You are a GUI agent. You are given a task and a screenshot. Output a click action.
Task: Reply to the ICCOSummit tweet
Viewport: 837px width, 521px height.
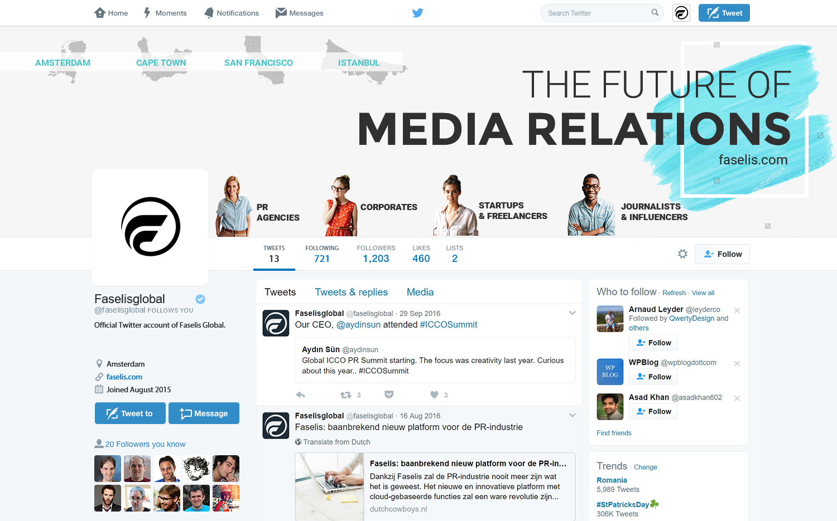click(300, 395)
